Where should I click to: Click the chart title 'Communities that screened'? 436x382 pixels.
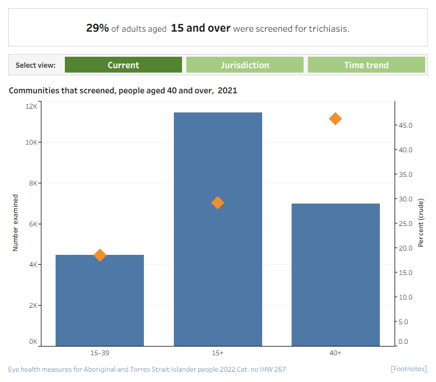click(x=123, y=91)
